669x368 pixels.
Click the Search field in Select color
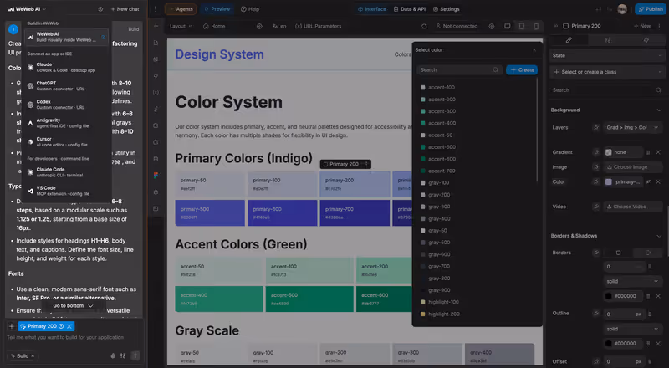click(459, 70)
